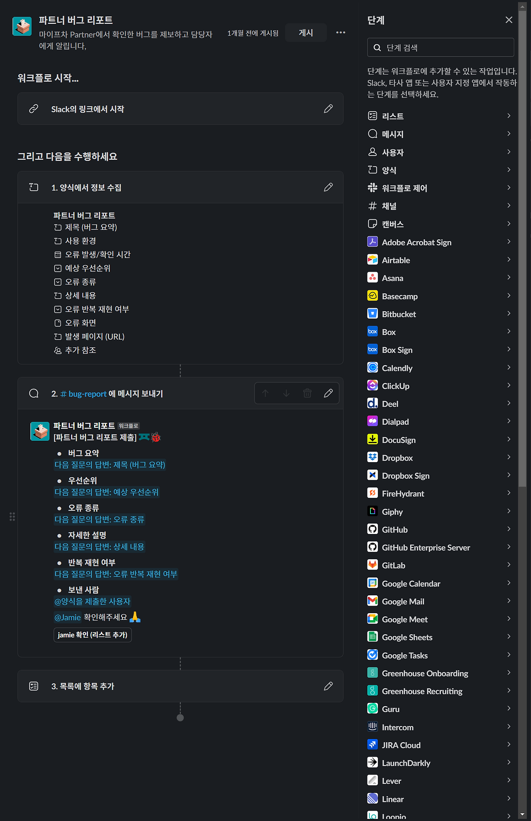Edit step 1 form information collection
Screen dimensions: 531x821
click(x=328, y=187)
